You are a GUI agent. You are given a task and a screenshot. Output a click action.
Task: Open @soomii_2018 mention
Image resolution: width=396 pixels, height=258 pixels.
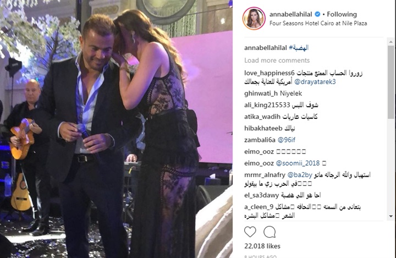(298, 163)
